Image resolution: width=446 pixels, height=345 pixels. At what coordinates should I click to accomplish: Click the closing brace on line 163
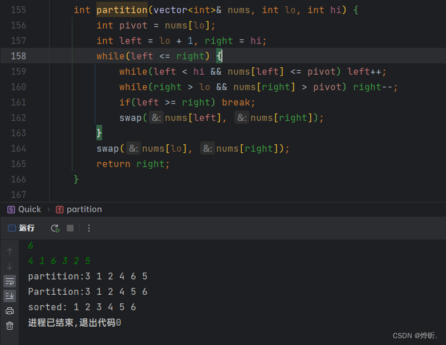pyautogui.click(x=99, y=133)
